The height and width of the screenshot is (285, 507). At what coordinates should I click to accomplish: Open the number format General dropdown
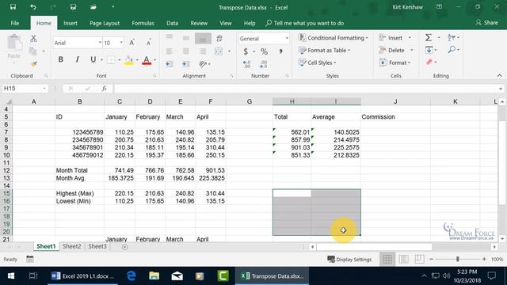coord(287,39)
